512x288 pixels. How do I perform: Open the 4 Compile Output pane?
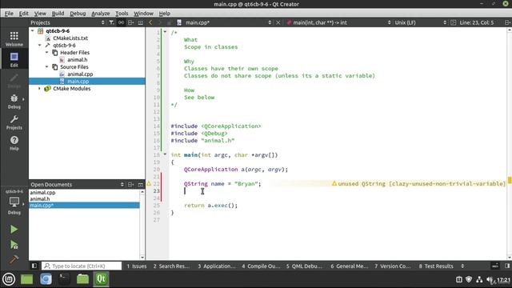tap(261, 266)
